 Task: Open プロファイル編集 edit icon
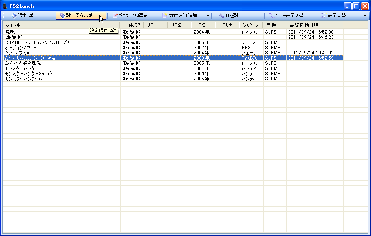[x=115, y=16]
